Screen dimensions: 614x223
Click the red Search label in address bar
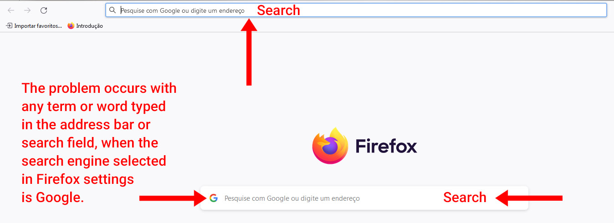tap(279, 10)
